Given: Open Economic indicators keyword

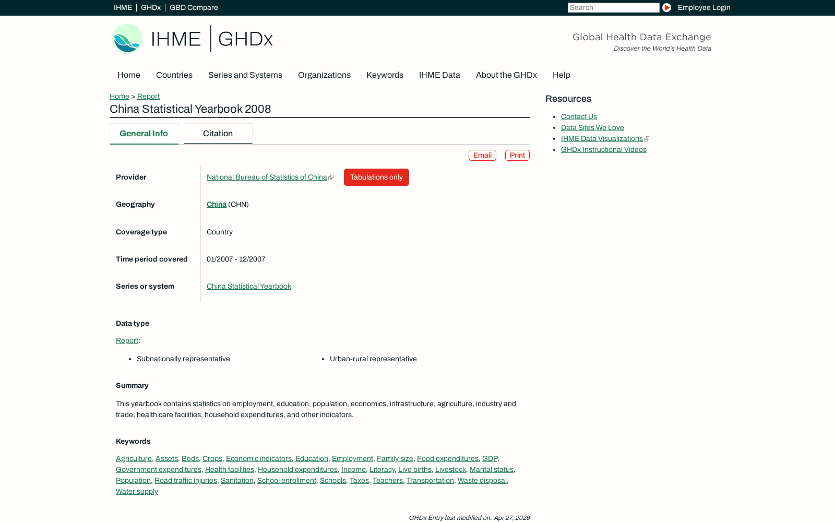Looking at the screenshot, I should pyautogui.click(x=259, y=458).
